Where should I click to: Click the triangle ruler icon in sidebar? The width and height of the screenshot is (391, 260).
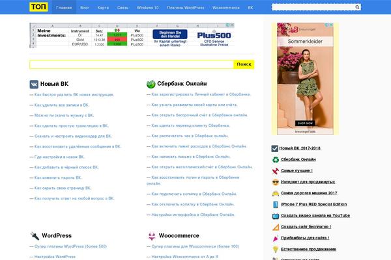click(x=275, y=227)
